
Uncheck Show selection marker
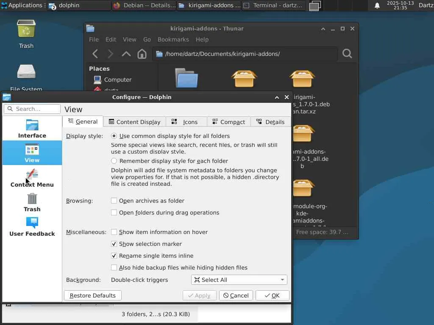tap(146, 244)
